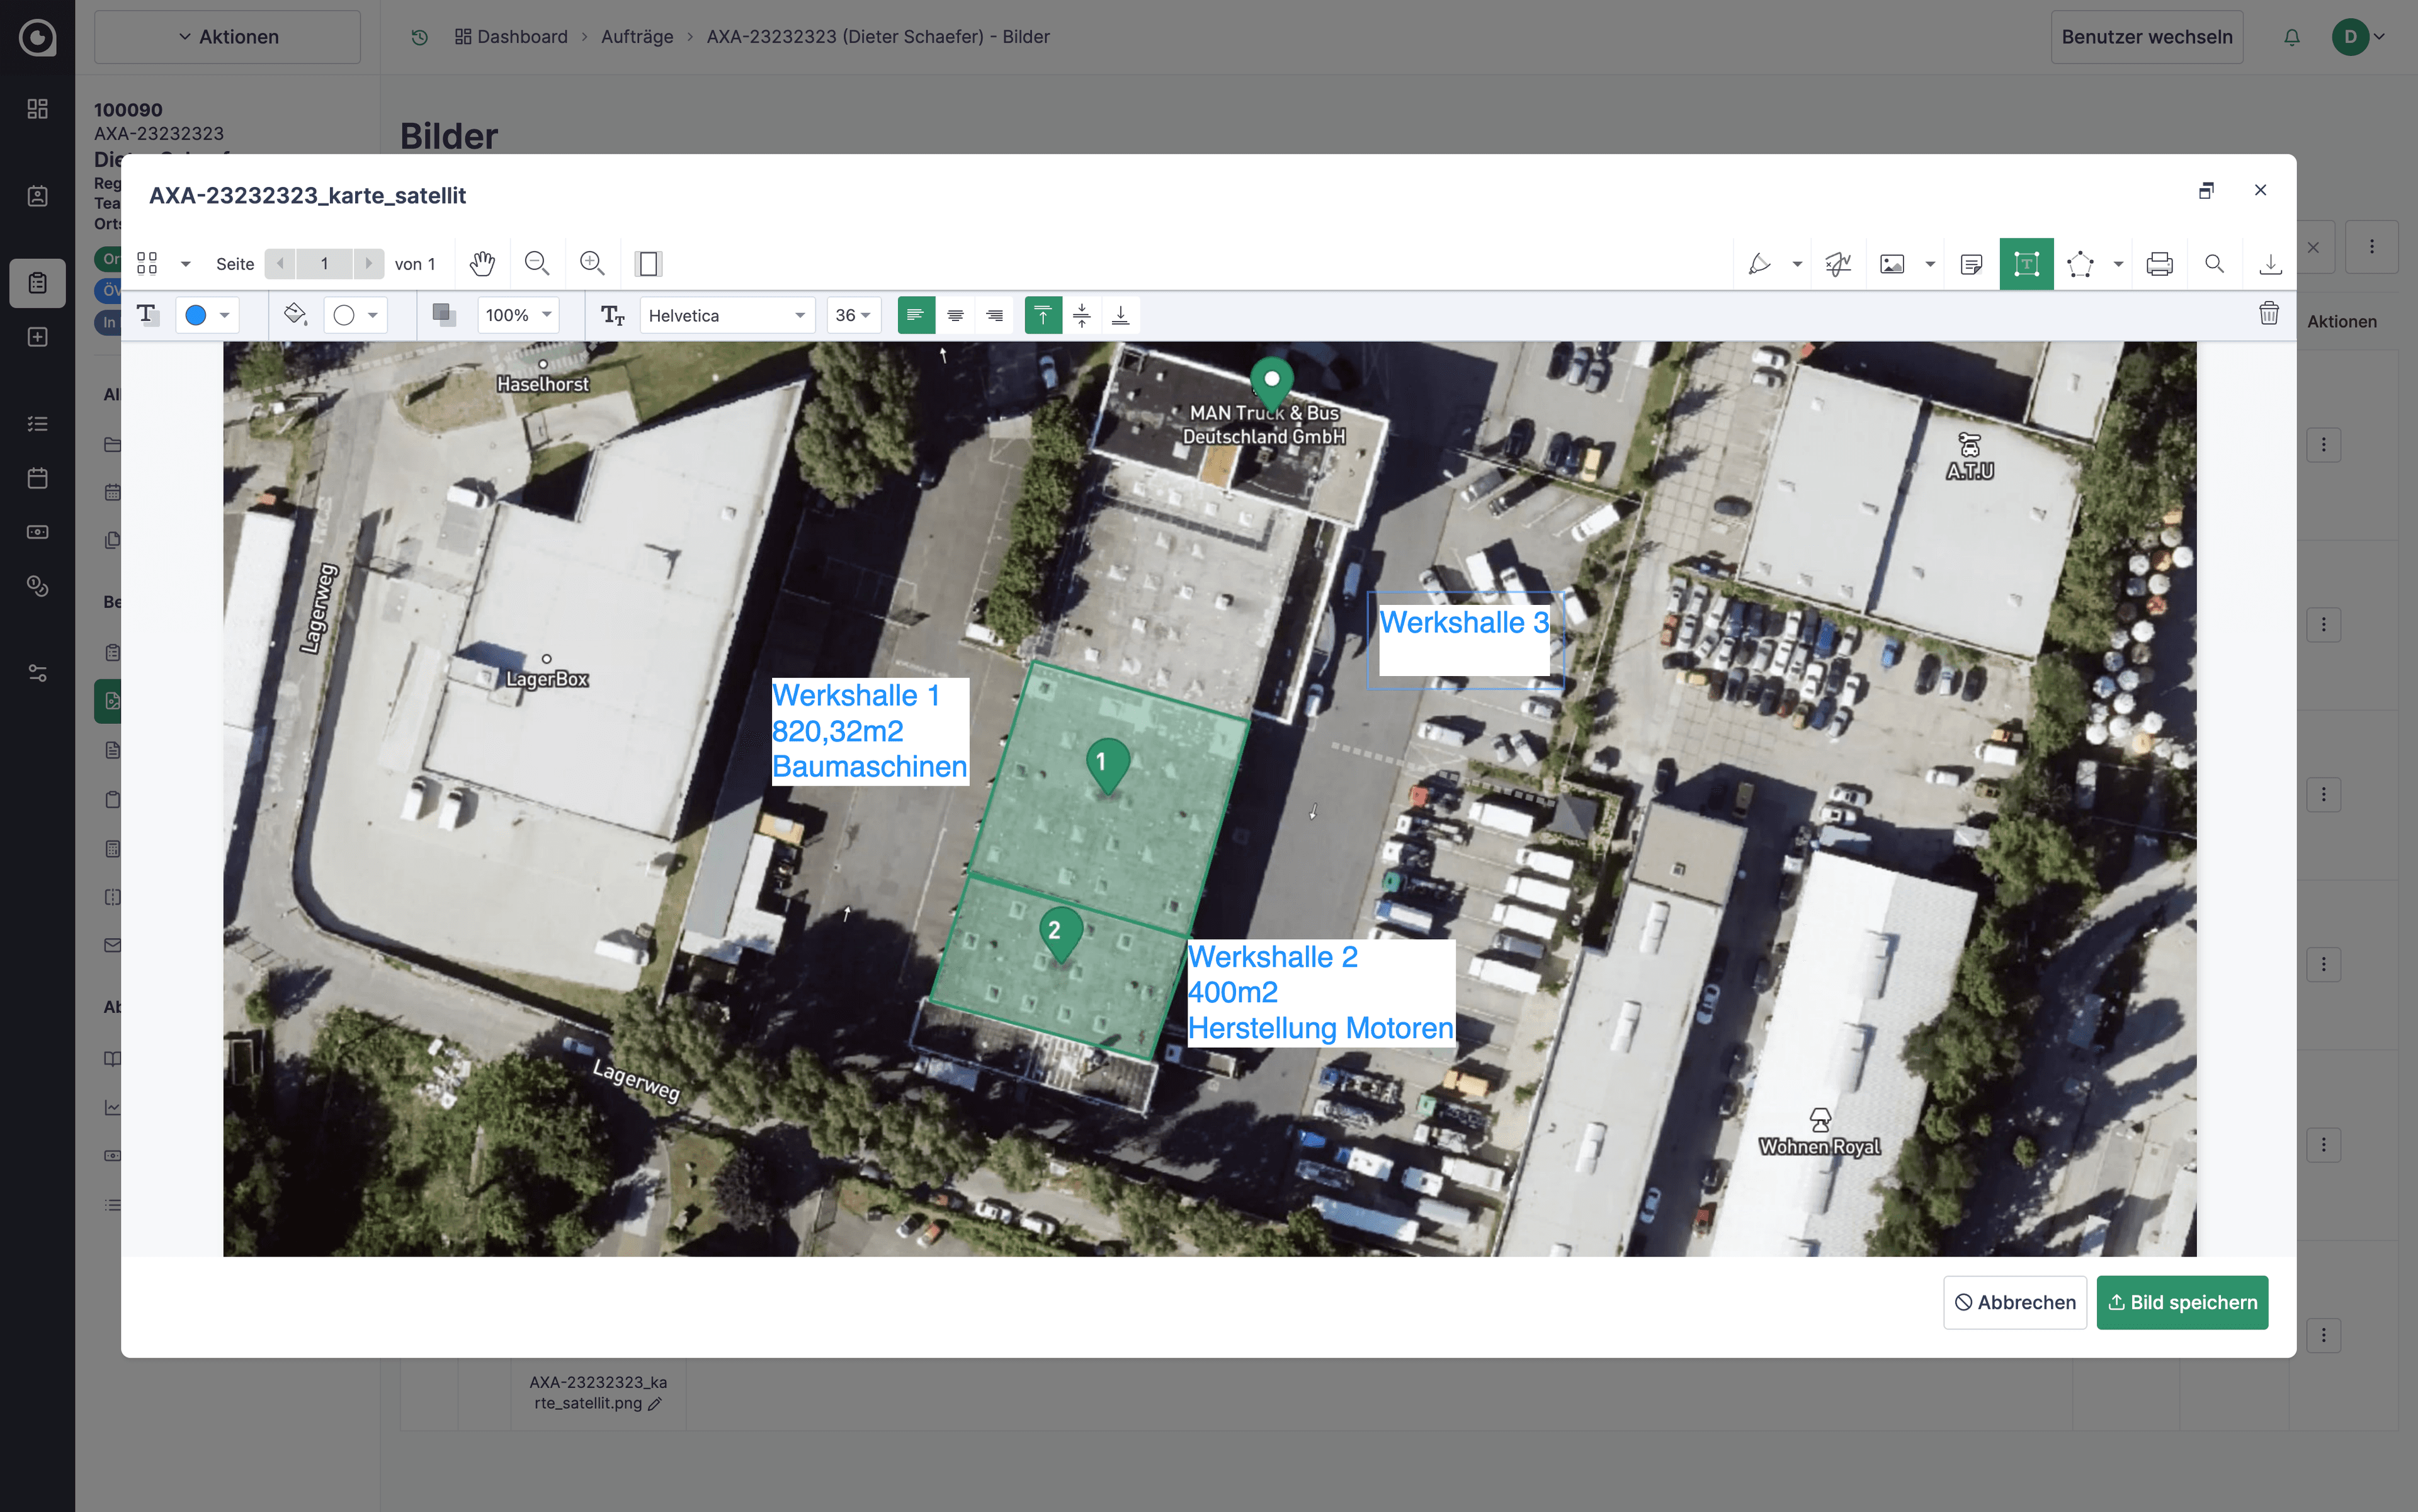Expand the polygon tool options arrow
This screenshot has height=1512, width=2418.
point(2119,264)
